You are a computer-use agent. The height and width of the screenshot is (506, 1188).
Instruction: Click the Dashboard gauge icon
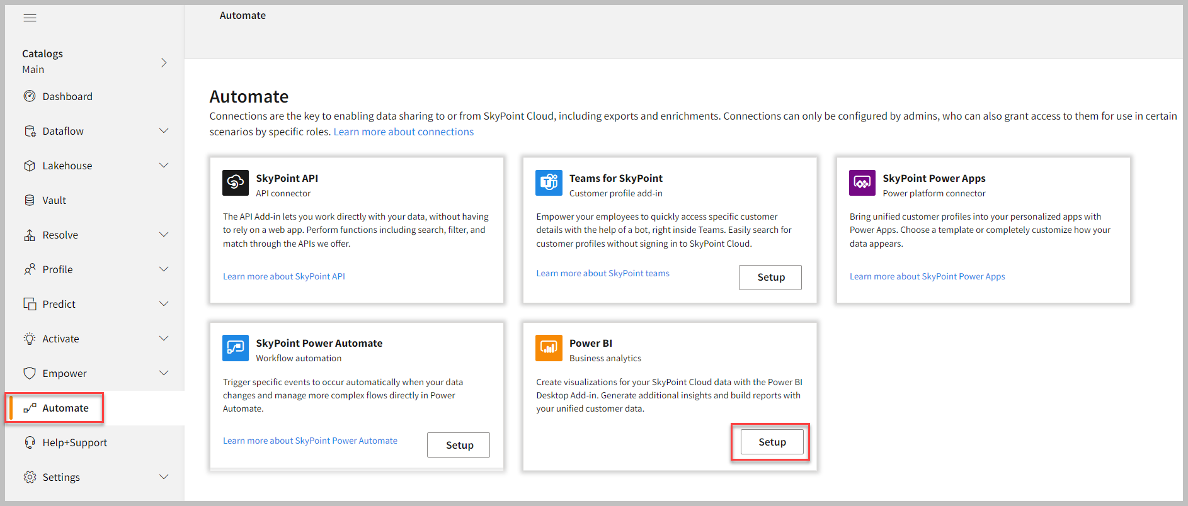(x=30, y=96)
